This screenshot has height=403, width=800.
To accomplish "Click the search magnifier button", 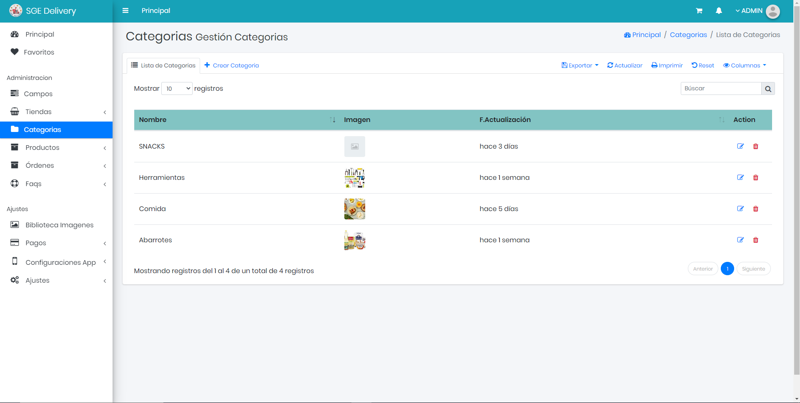I will point(768,89).
